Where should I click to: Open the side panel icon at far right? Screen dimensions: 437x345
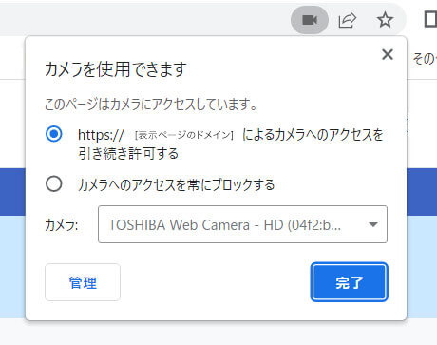click(430, 20)
